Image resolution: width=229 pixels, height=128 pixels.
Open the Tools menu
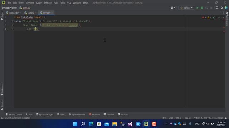click(62, 3)
